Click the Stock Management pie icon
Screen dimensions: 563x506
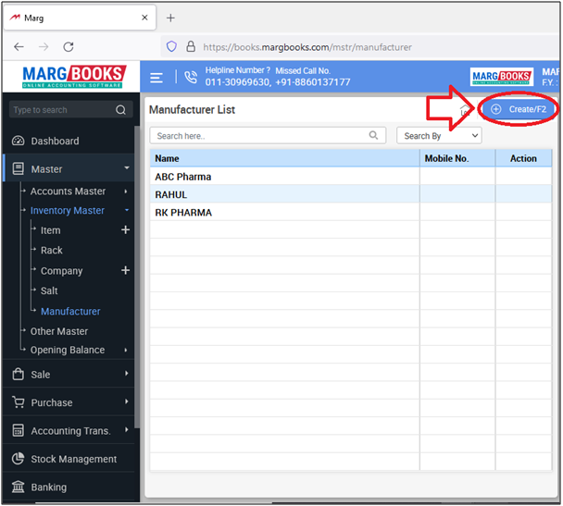[19, 458]
